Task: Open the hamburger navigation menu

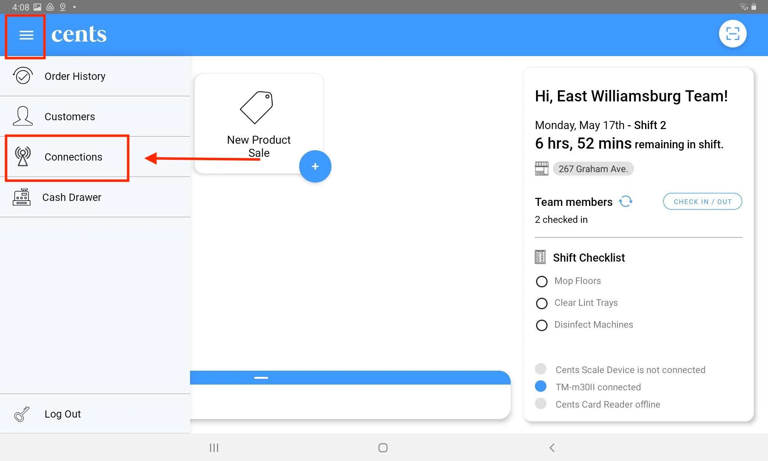Action: (25, 35)
